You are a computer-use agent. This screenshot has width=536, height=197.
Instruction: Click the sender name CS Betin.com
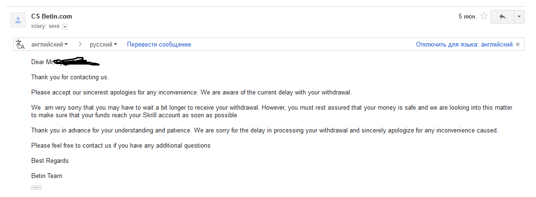pyautogui.click(x=52, y=17)
